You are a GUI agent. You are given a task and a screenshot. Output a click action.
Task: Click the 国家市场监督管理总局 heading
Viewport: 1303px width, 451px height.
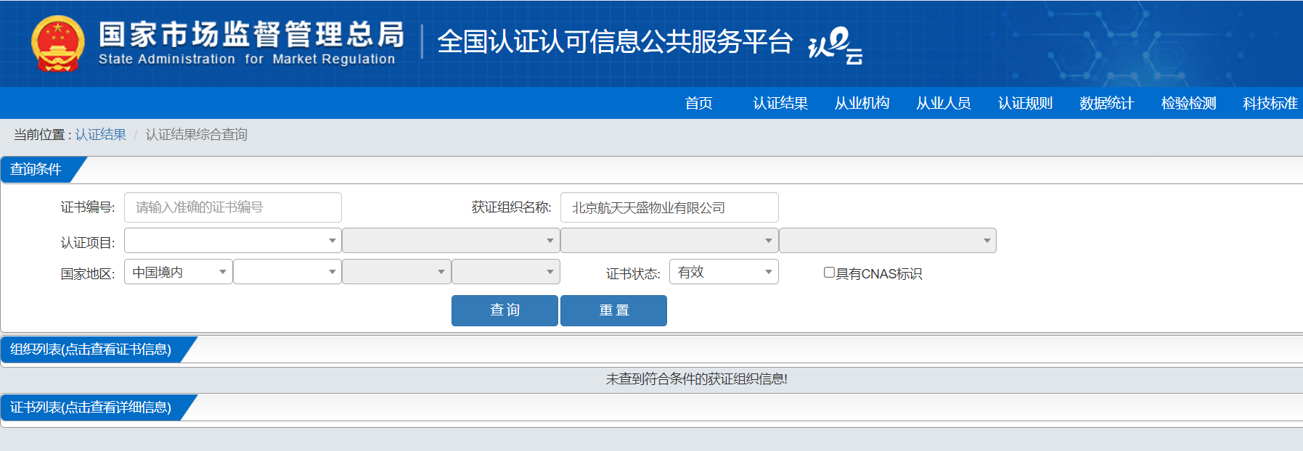pos(251,34)
